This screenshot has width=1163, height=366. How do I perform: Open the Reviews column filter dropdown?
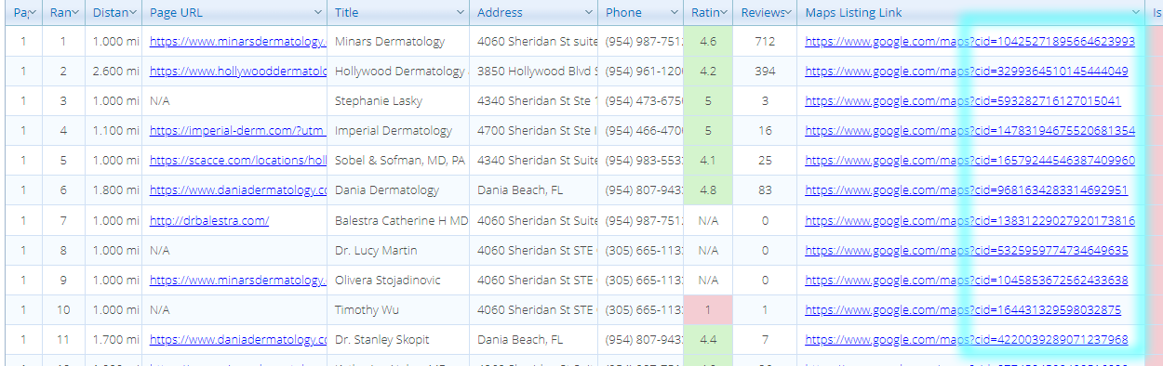point(788,13)
